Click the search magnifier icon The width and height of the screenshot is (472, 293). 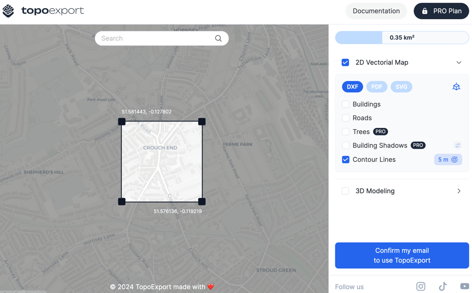218,38
